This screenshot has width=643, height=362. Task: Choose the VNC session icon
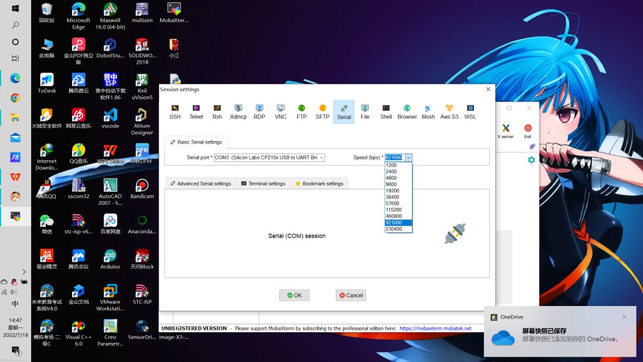tap(280, 111)
